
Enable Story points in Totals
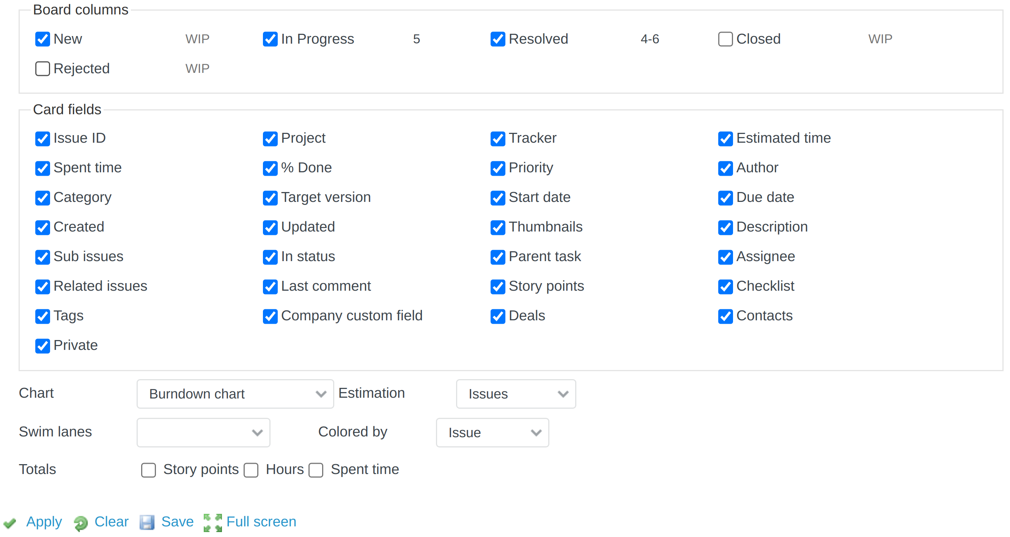pyautogui.click(x=148, y=469)
